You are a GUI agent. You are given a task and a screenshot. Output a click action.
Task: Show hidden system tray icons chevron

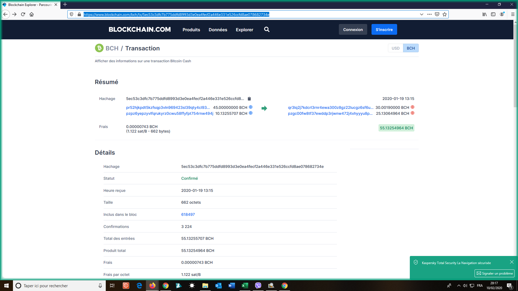point(459,286)
